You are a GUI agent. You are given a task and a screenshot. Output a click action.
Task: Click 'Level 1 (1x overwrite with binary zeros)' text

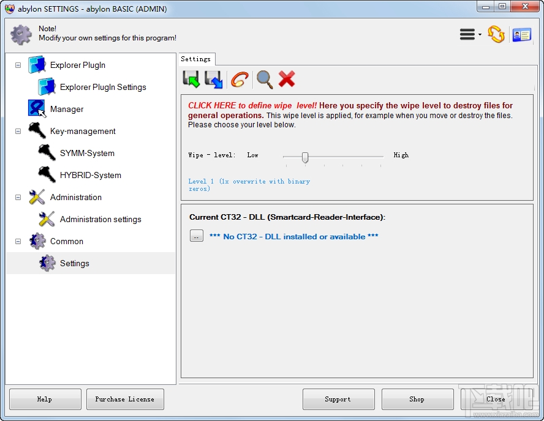249,185
